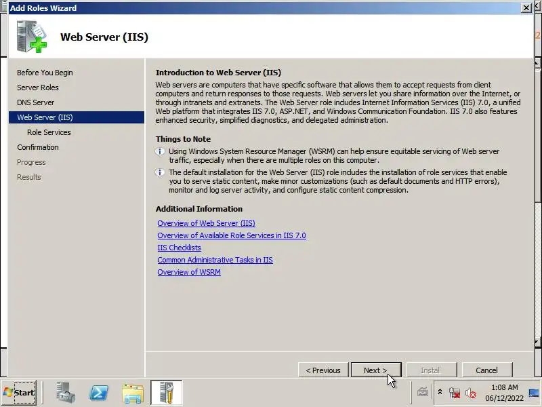Screen dimensions: 542x407
Task: Open Overview of Web Server (IIS) link
Action: click(x=207, y=223)
